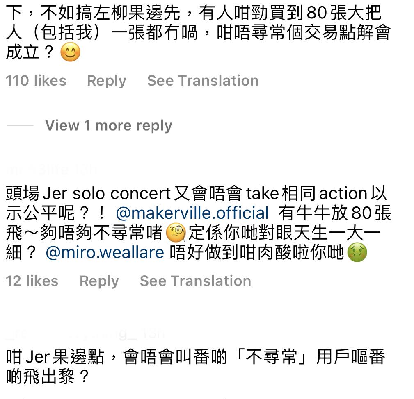Image resolution: width=414 pixels, height=399 pixels.
Task: Reply to the Jer solo concert comment
Action: [99, 281]
